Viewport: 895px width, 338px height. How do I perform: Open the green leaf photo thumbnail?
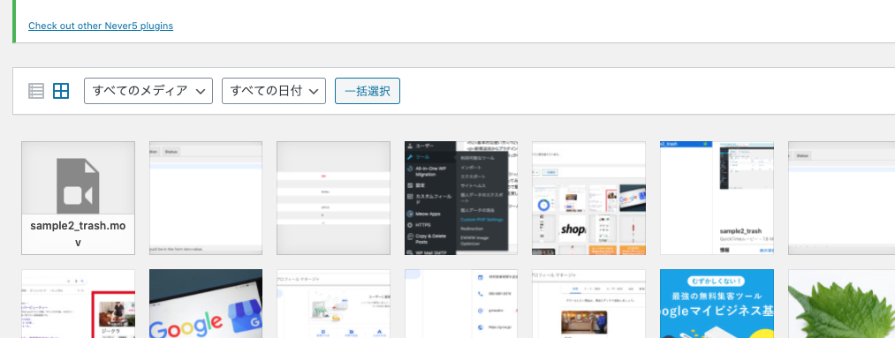(841, 304)
